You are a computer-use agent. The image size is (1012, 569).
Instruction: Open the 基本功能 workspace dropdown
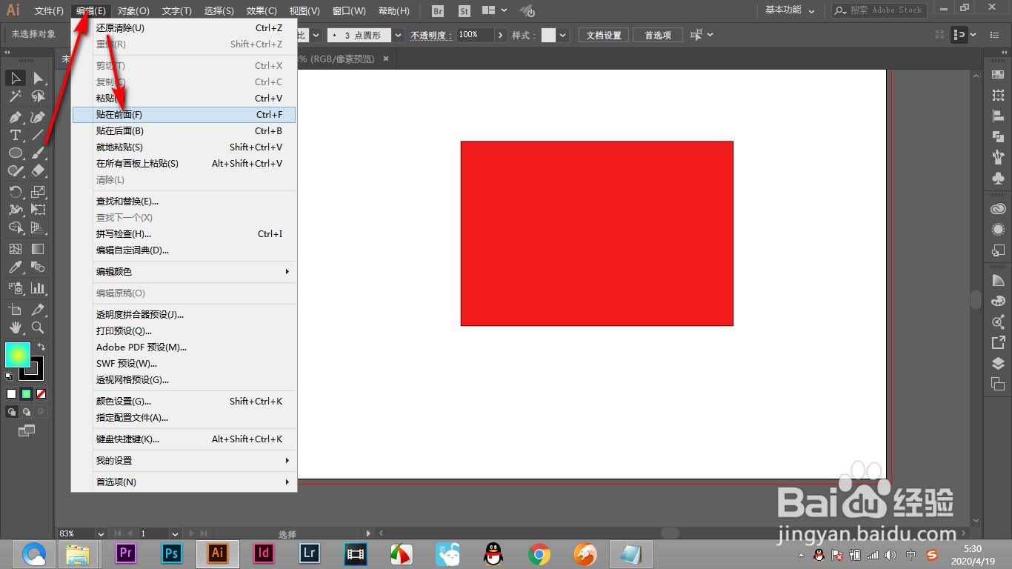coord(790,10)
